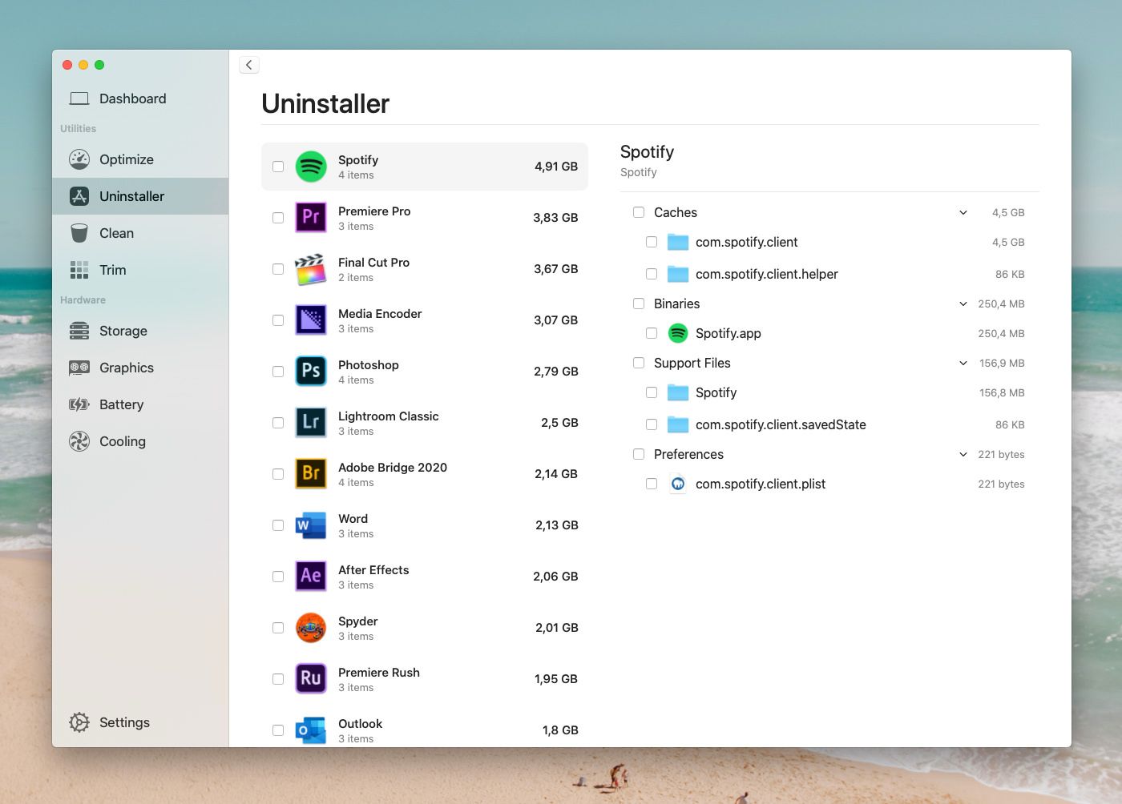Select the After Effects row
This screenshot has width=1122, height=804.
click(x=425, y=577)
